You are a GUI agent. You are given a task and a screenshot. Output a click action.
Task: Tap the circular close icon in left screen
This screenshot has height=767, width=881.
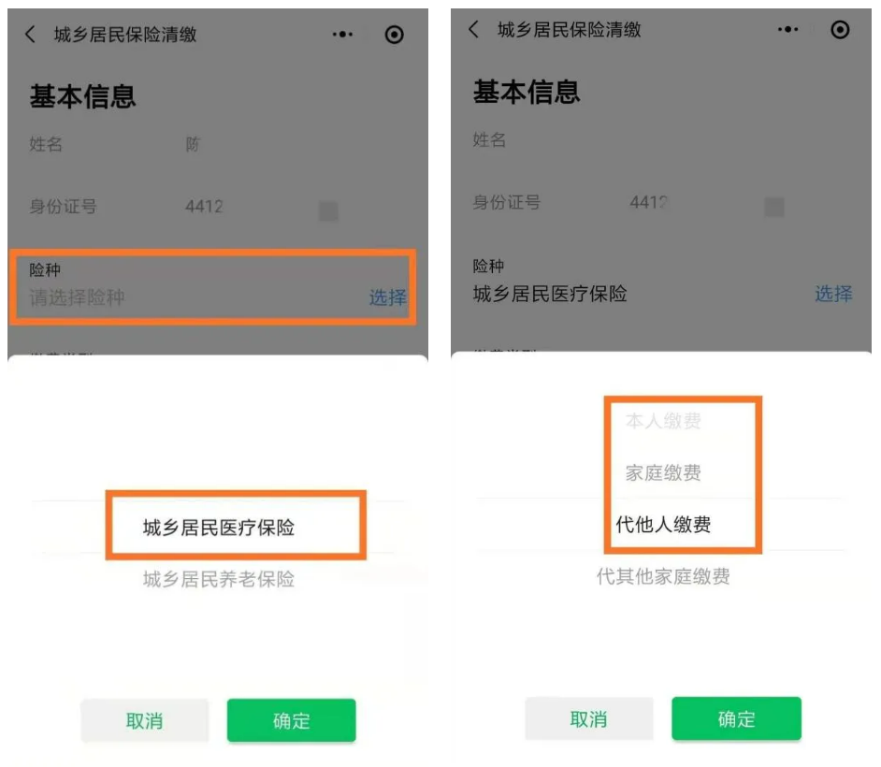[395, 35]
